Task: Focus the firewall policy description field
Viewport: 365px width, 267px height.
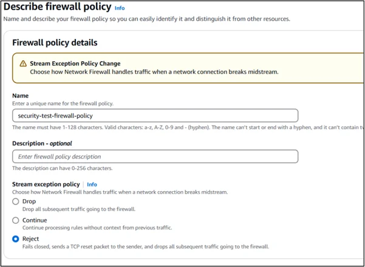Action: [155, 157]
